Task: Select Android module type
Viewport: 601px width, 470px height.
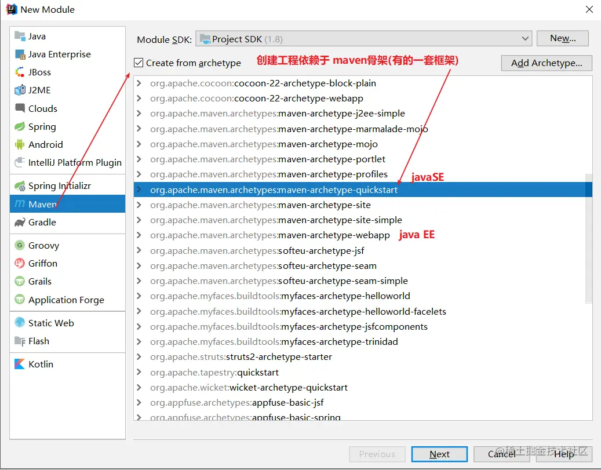Action: point(67,144)
